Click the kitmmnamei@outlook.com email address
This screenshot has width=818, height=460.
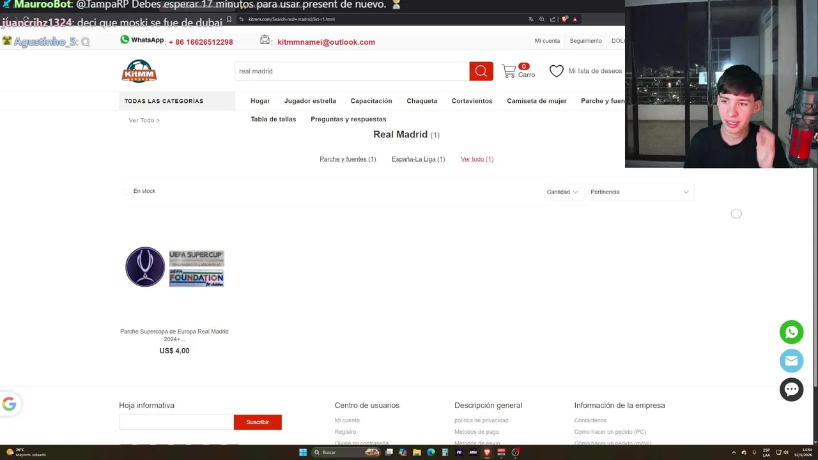point(326,42)
